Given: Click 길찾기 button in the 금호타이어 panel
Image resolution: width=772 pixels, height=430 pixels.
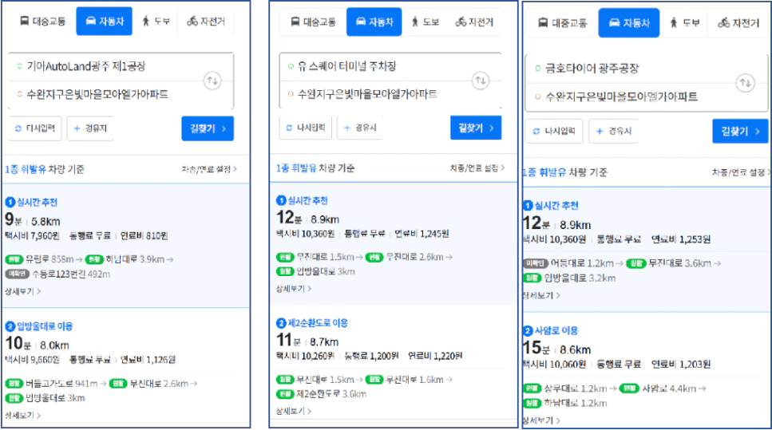Looking at the screenshot, I should pos(740,131).
